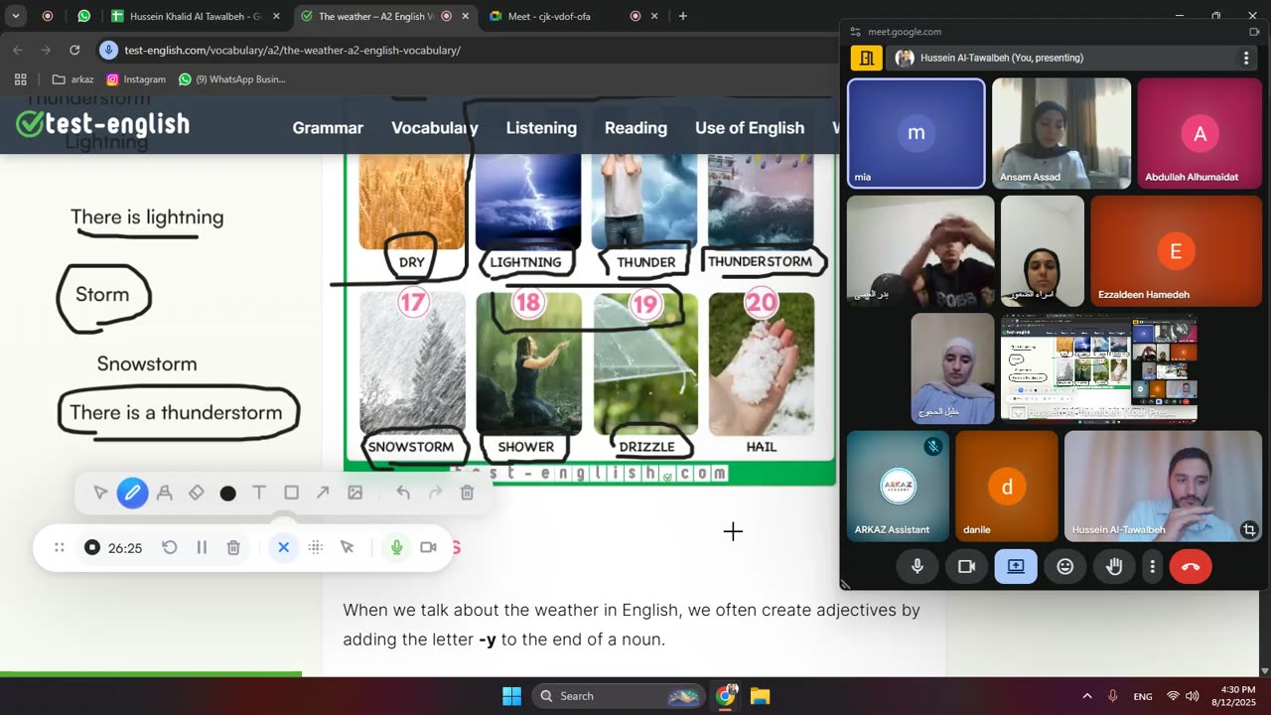Click the address bar URL
The width and height of the screenshot is (1271, 715).
coord(292,50)
